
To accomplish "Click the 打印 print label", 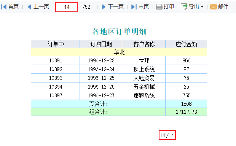I will point(169,7).
